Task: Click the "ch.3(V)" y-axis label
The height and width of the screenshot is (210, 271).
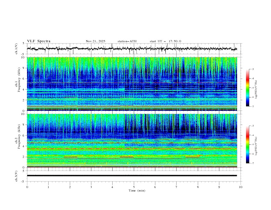Action: point(16,176)
